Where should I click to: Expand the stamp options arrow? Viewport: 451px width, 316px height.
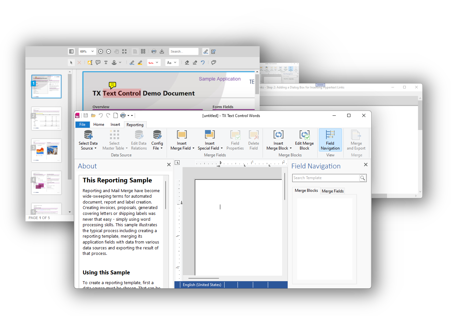[x=120, y=62]
